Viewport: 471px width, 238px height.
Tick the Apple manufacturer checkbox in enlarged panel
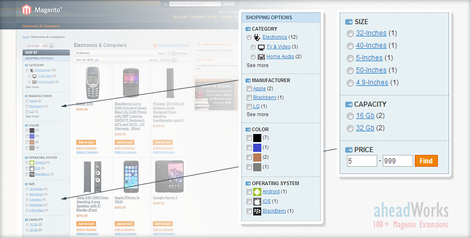pyautogui.click(x=249, y=89)
